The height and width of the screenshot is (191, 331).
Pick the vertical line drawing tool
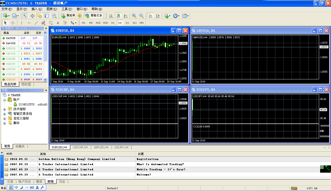pyautogui.click(x=22, y=23)
